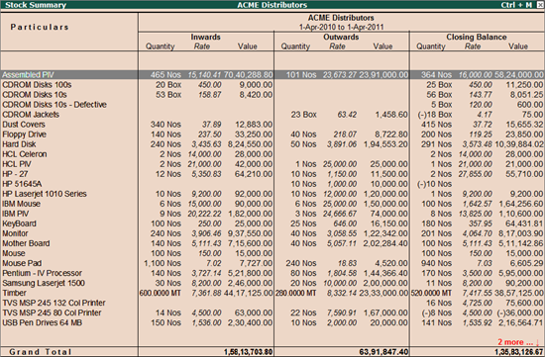Click the period 1-Apr-2010 to 1-Apr-2011
This screenshot has width=545, height=357.
point(341,27)
